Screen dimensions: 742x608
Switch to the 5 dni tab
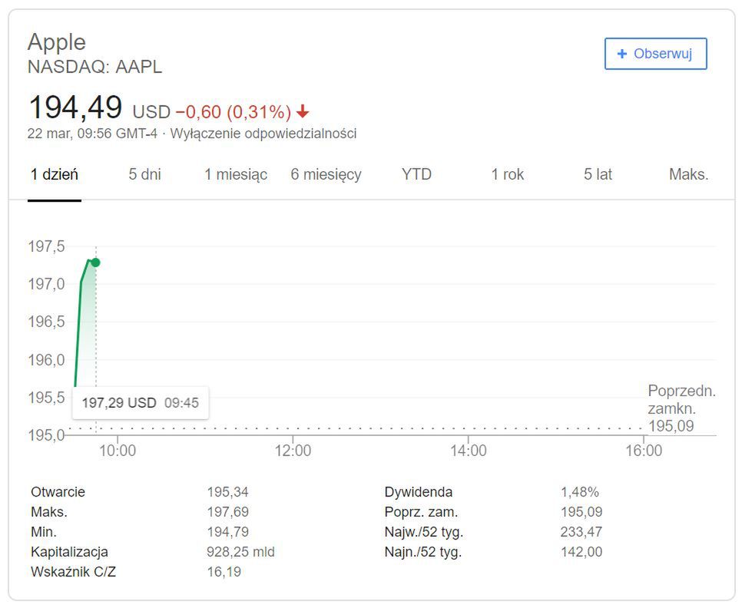click(x=144, y=174)
